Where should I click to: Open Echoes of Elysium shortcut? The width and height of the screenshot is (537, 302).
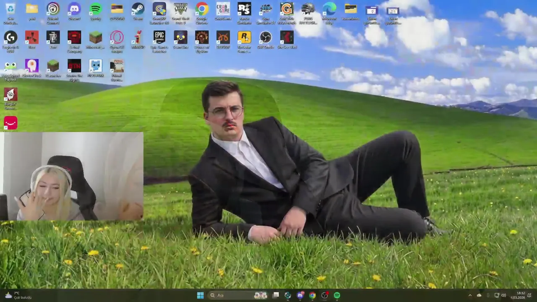coord(202,42)
